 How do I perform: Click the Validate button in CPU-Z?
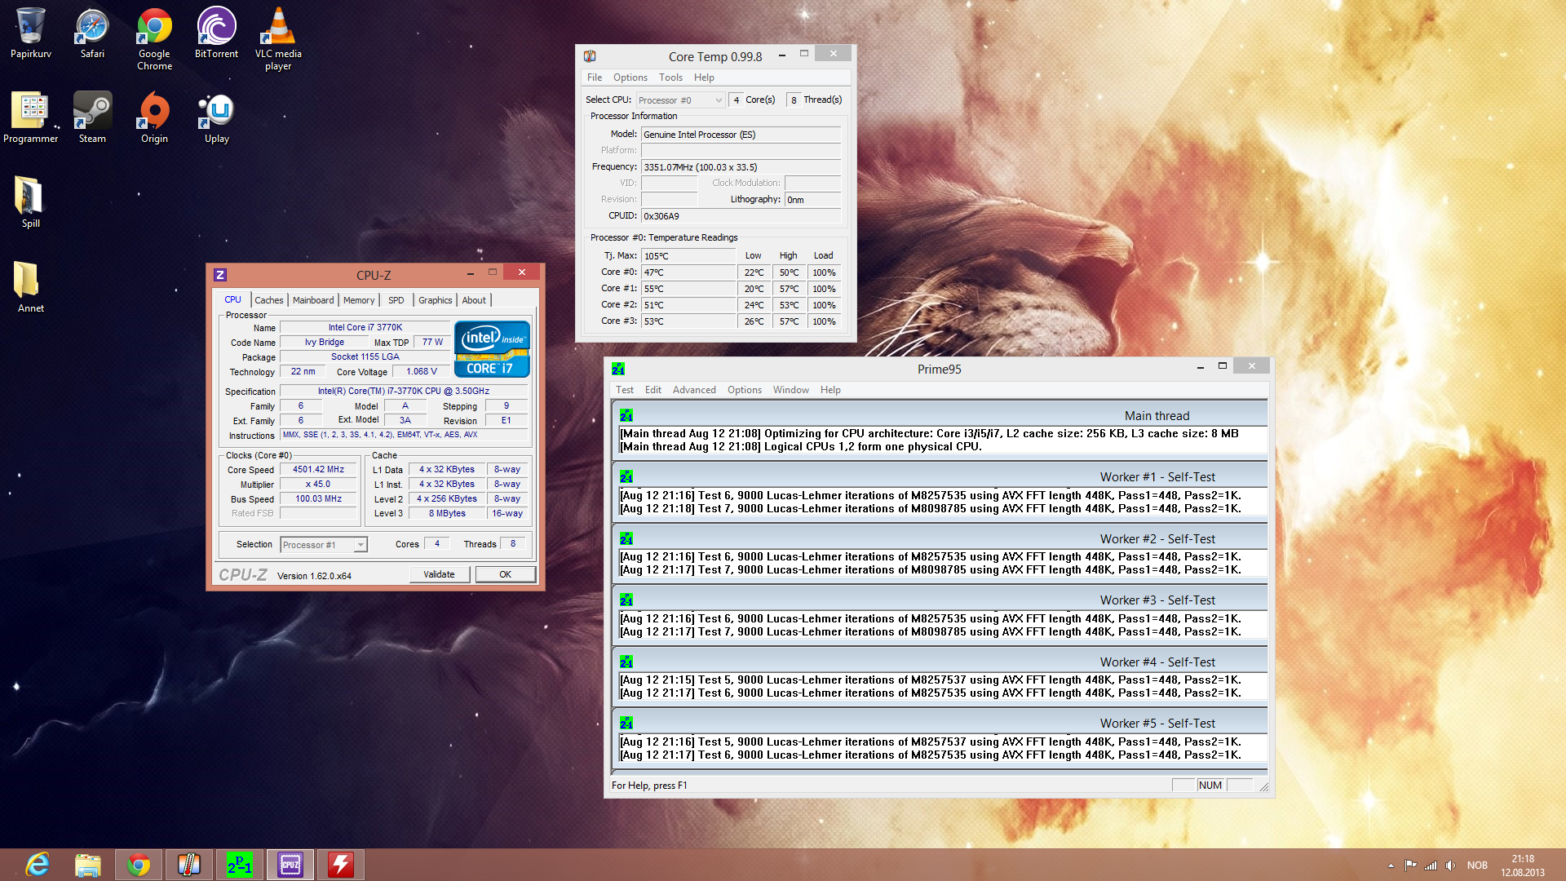(x=440, y=574)
